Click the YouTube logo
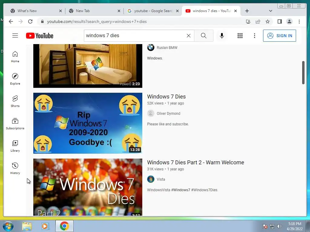310x232 pixels. [x=40, y=36]
